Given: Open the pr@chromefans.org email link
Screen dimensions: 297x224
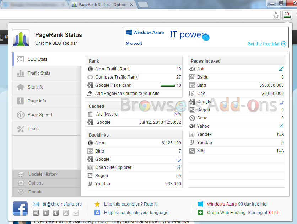Looking at the screenshot, I should click(x=62, y=204).
